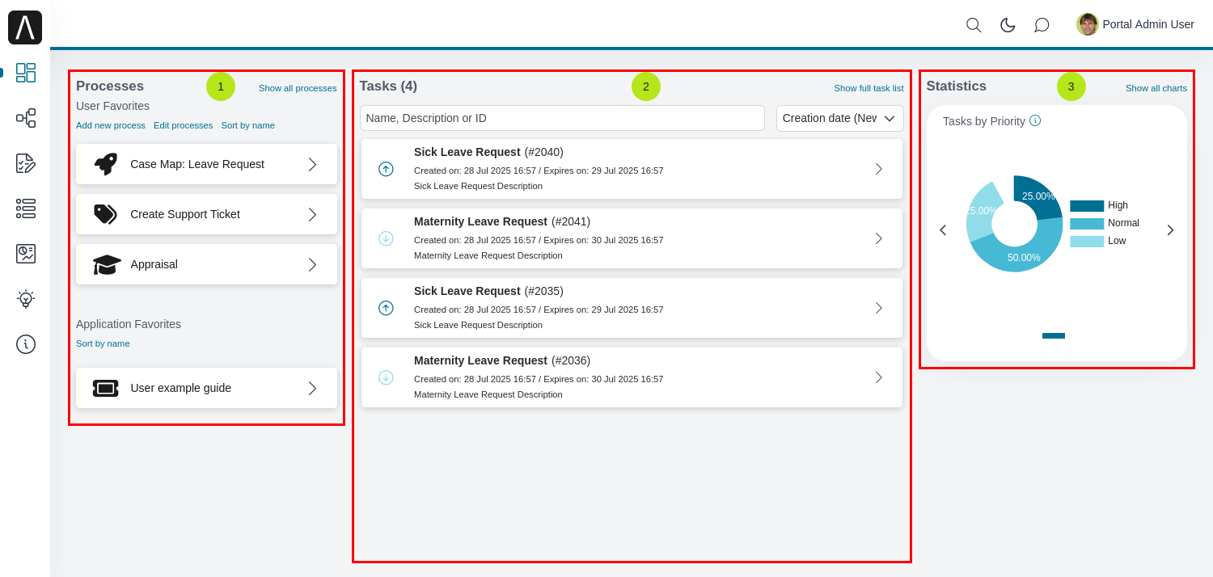This screenshot has width=1213, height=577.
Task: Expand Sick Leave Request #2040 task
Action: tap(878, 169)
